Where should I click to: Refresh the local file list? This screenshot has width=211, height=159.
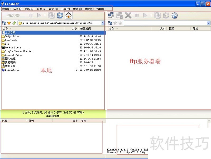(x=60, y=15)
